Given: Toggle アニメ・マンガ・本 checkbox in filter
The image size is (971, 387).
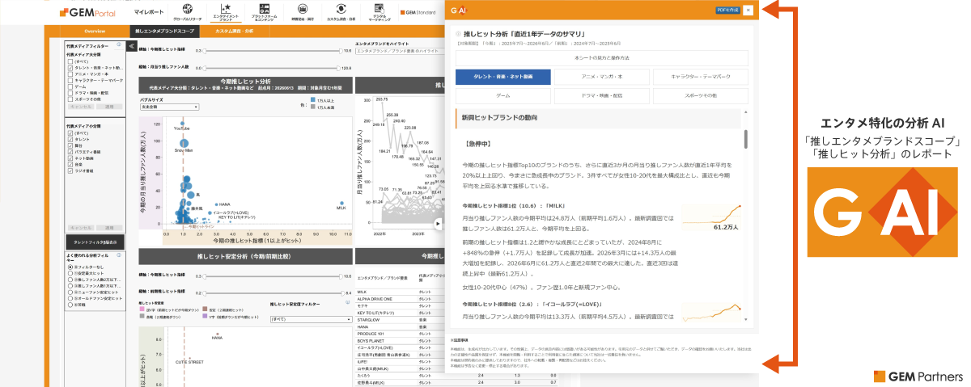Looking at the screenshot, I should (70, 74).
